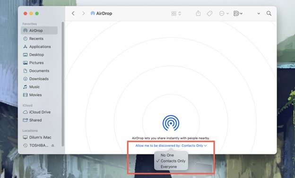Click the AirDrop window title text

coord(104,13)
